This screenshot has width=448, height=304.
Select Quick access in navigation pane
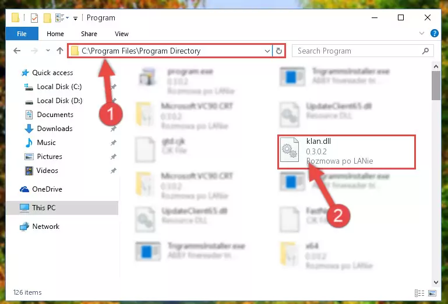52,73
